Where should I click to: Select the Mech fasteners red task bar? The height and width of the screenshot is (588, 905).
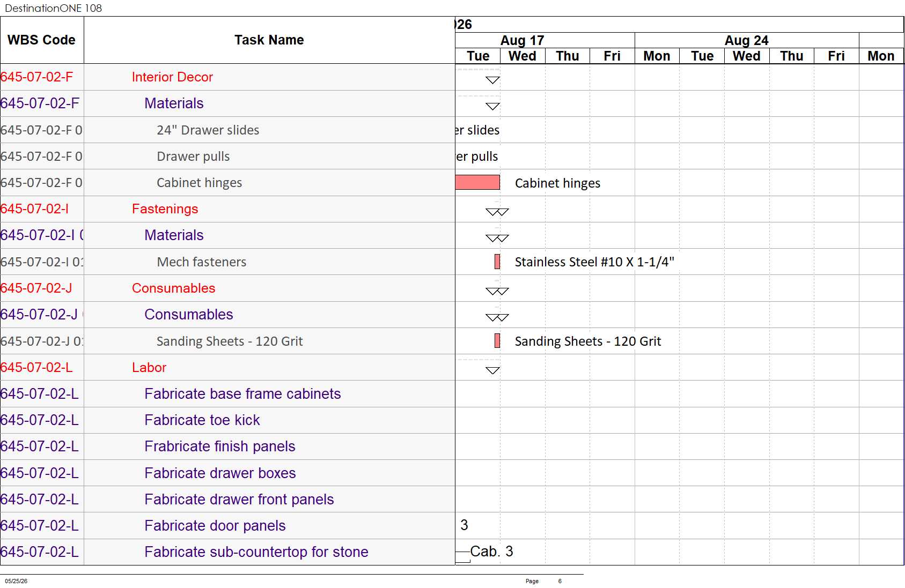coord(497,262)
